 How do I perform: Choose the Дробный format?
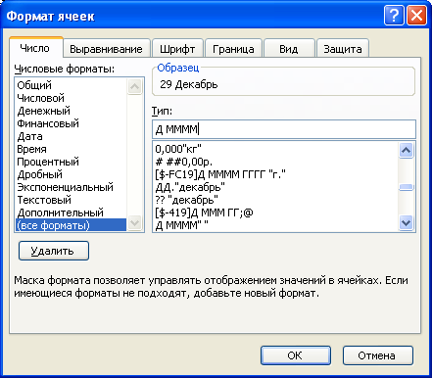tap(71, 174)
